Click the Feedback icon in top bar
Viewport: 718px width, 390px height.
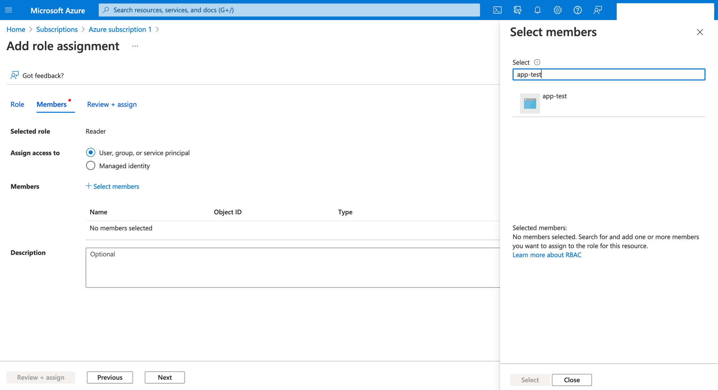[598, 10]
